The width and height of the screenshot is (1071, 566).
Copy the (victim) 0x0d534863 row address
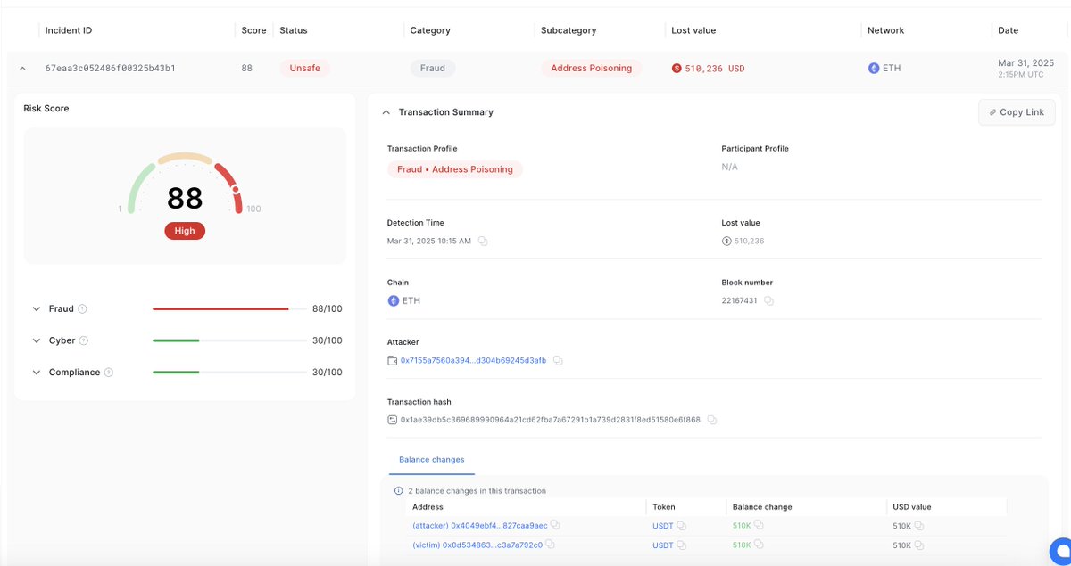point(550,545)
